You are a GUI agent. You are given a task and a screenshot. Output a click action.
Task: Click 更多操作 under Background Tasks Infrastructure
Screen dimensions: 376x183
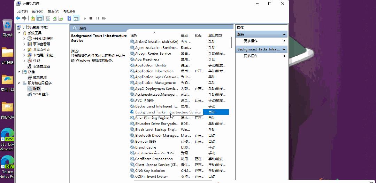pyautogui.click(x=251, y=56)
